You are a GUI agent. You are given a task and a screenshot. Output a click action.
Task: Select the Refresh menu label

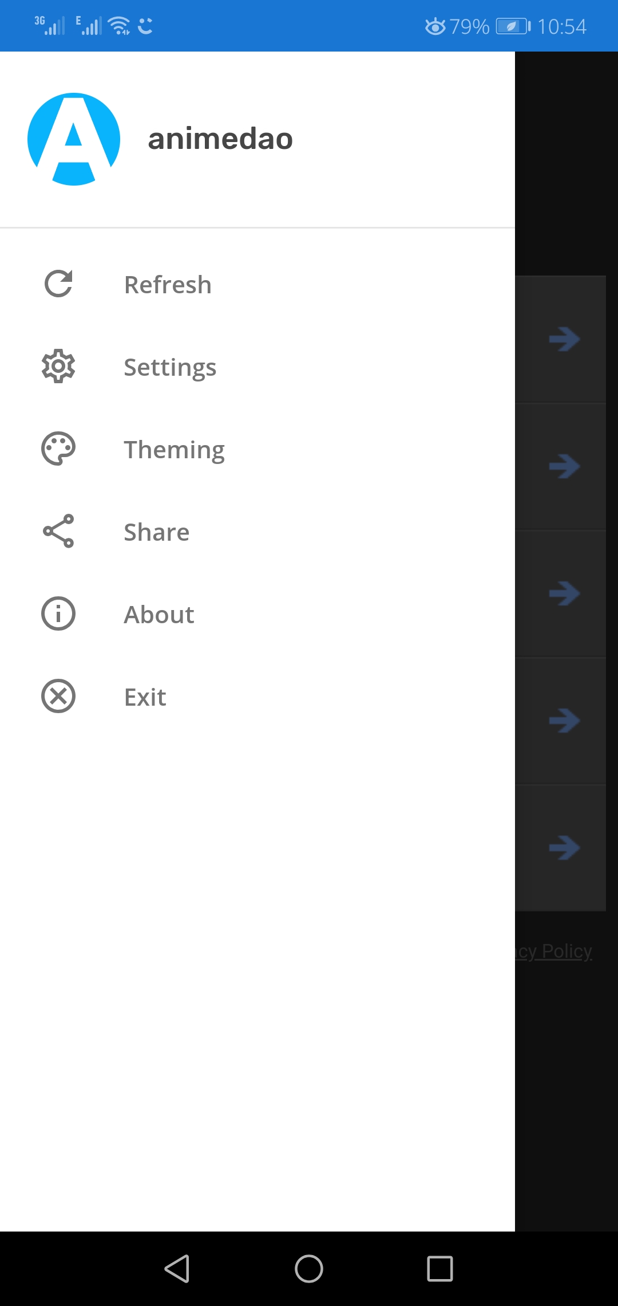(168, 285)
